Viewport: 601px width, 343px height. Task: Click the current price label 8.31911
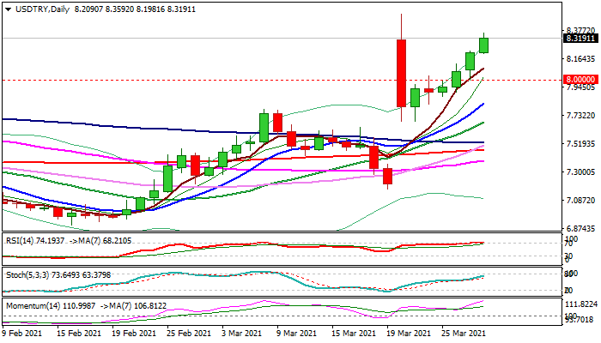(580, 38)
